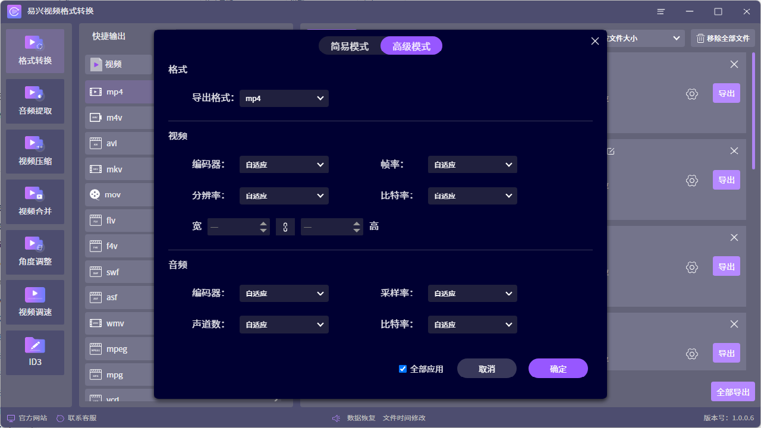Select the 高级模式 tab
The height and width of the screenshot is (428, 761).
click(x=411, y=45)
